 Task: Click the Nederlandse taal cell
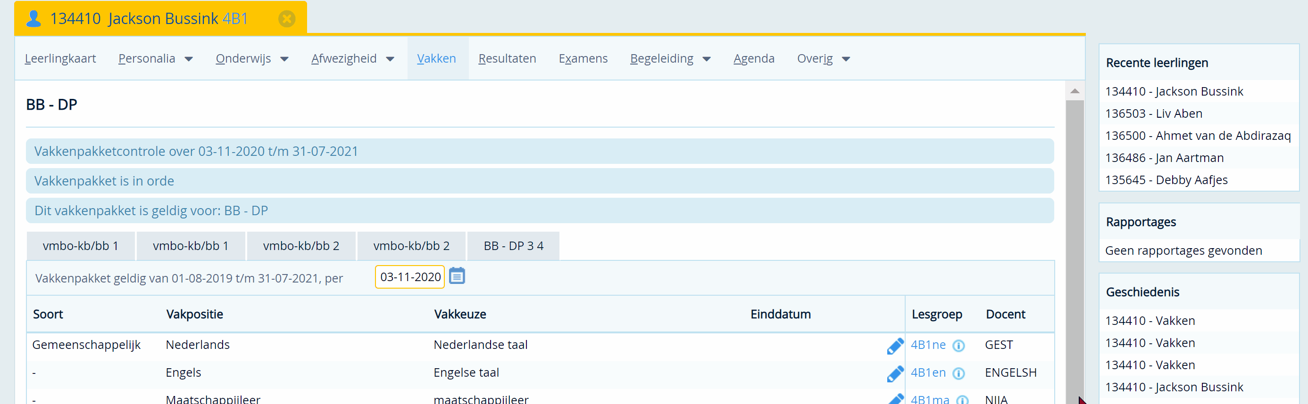[x=480, y=345]
